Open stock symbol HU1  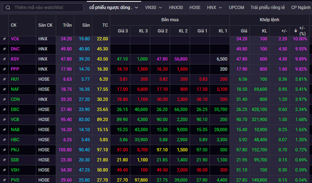15,79
